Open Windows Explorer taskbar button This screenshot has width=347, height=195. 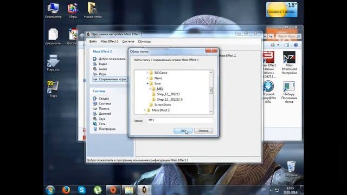click(x=129, y=190)
